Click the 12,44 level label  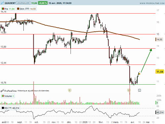click(x=3, y=63)
